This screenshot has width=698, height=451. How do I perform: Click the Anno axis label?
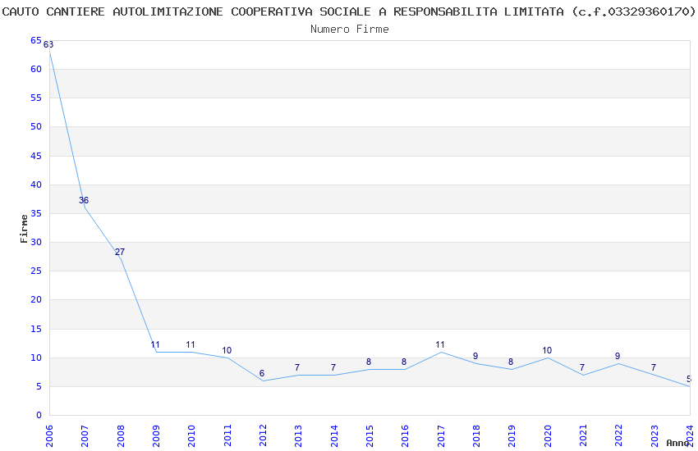[677, 443]
